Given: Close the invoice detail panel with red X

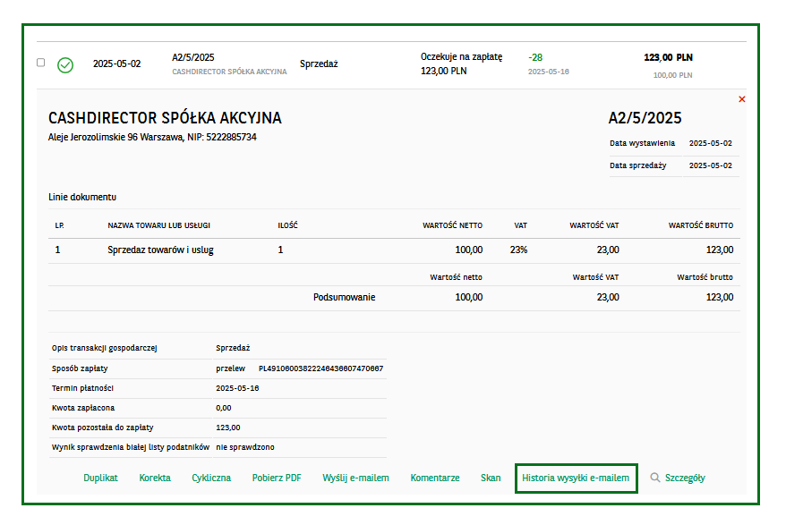Looking at the screenshot, I should pos(742,99).
